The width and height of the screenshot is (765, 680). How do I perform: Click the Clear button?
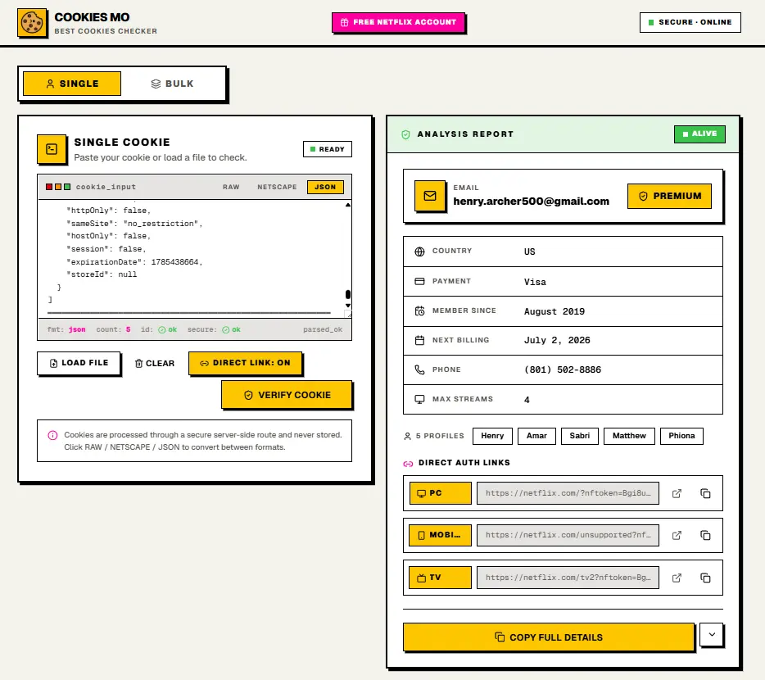point(154,364)
